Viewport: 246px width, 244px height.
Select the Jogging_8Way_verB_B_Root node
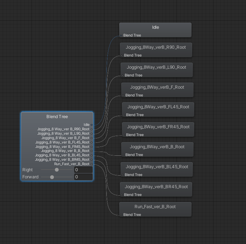tap(157, 149)
